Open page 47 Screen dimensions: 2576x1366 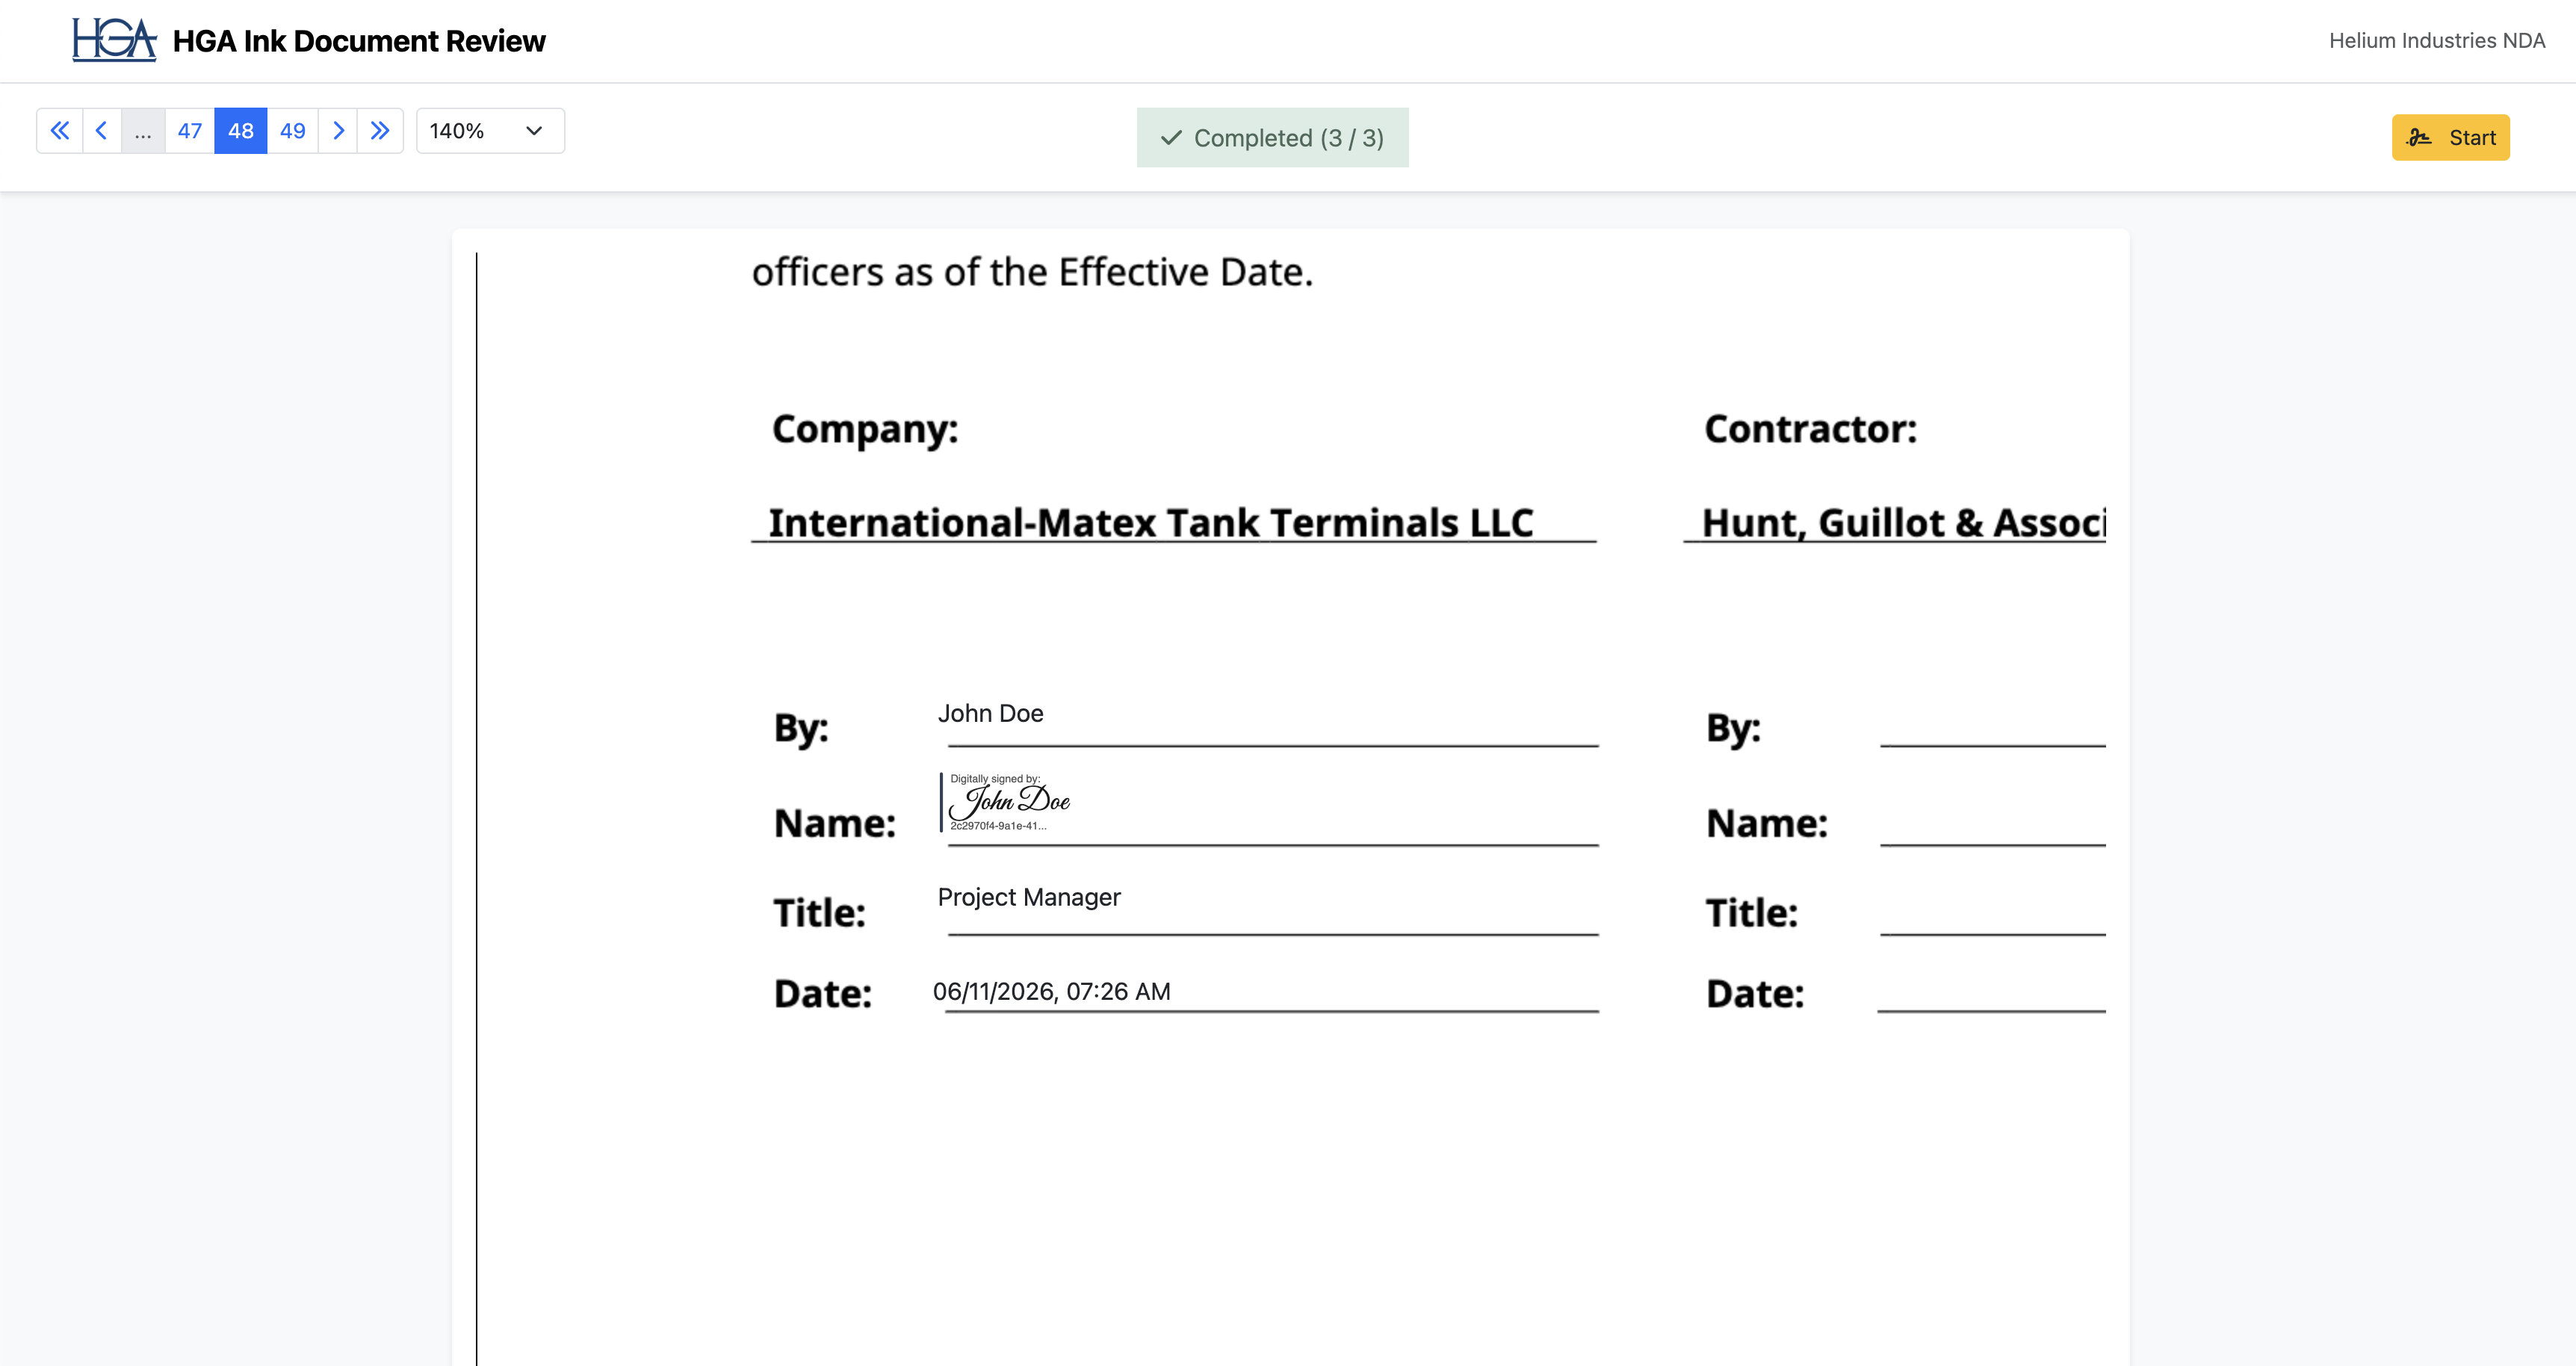tap(190, 131)
